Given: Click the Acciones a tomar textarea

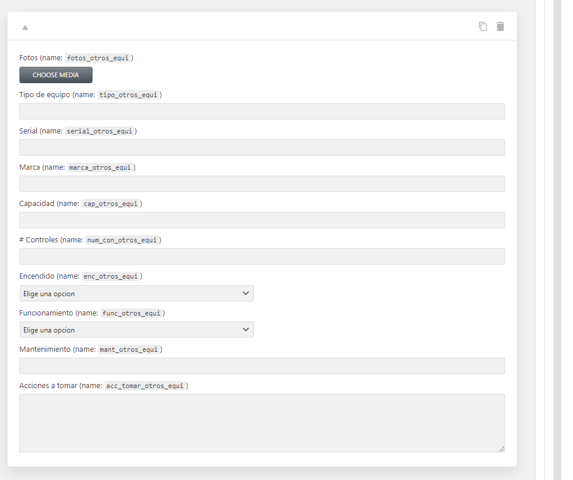Looking at the screenshot, I should point(262,421).
